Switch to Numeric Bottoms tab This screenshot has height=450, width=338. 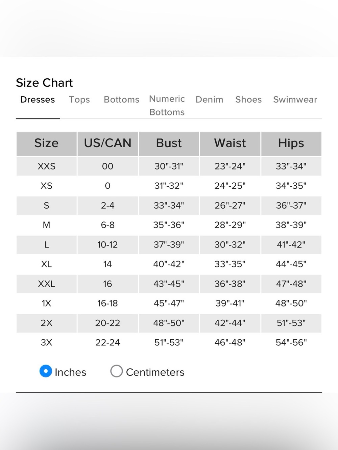167,105
